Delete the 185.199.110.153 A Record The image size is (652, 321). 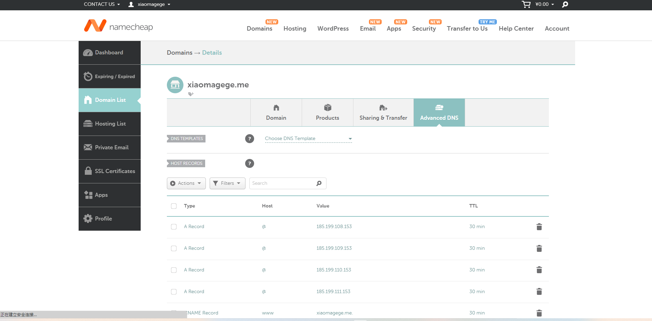click(x=539, y=270)
